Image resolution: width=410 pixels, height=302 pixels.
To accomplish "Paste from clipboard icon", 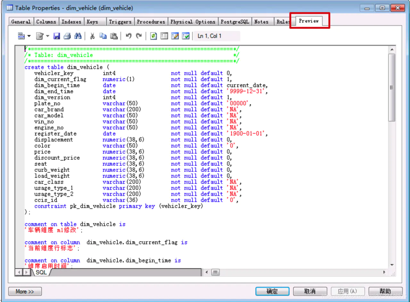I will point(114,36).
